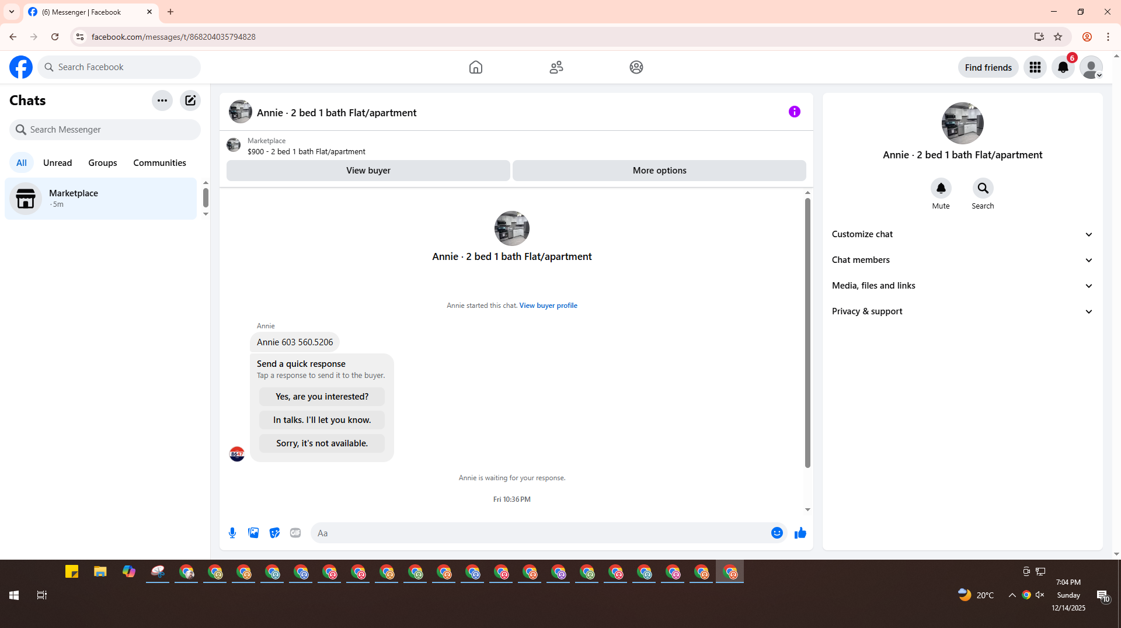The height and width of the screenshot is (628, 1121).
Task: Click the More options button
Action: pos(660,171)
